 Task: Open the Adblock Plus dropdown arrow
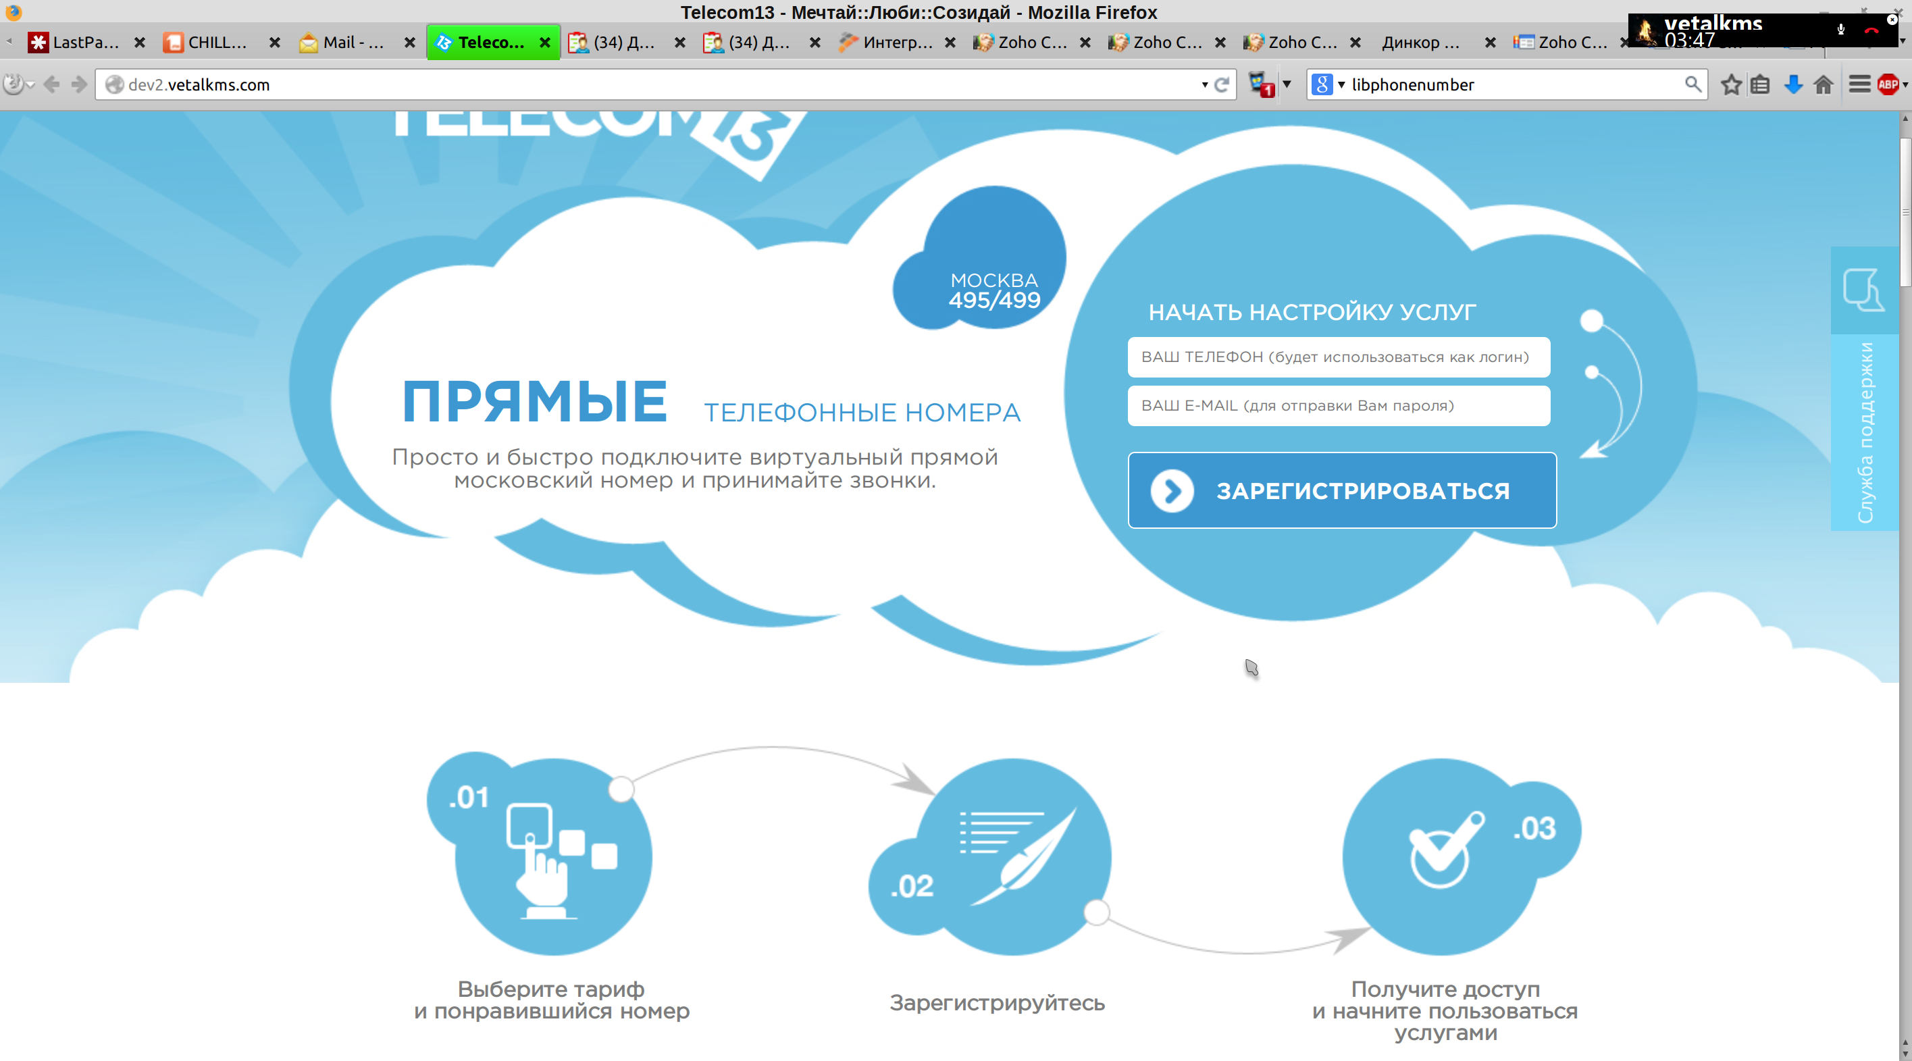[x=1905, y=84]
